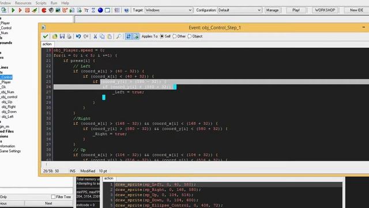Create a sprite with red Pac-Man icon
Viewport: 369px width, 208px height.
[x=44, y=10]
